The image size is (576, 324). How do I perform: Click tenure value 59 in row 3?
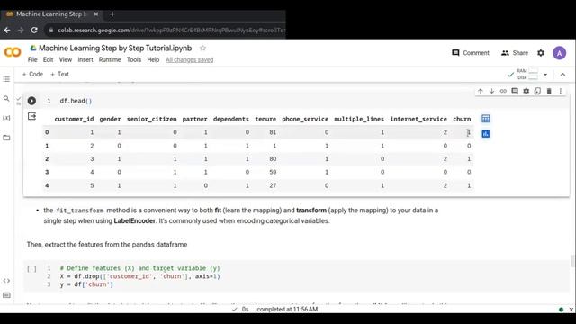point(273,172)
